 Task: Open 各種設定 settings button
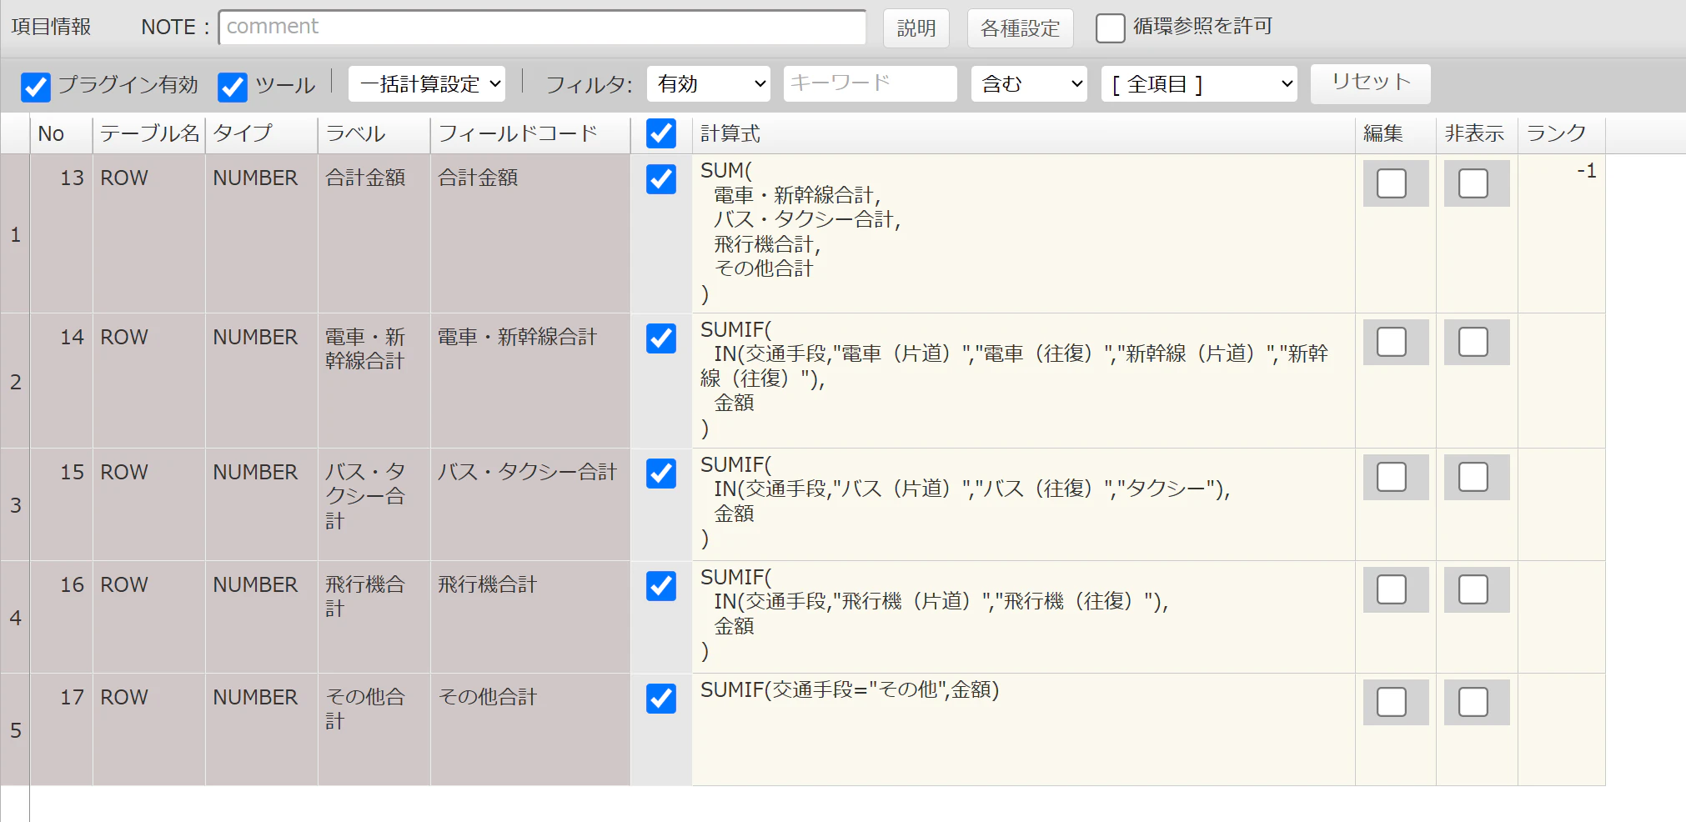coord(1020,28)
